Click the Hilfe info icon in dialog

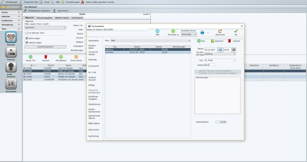(x=157, y=31)
